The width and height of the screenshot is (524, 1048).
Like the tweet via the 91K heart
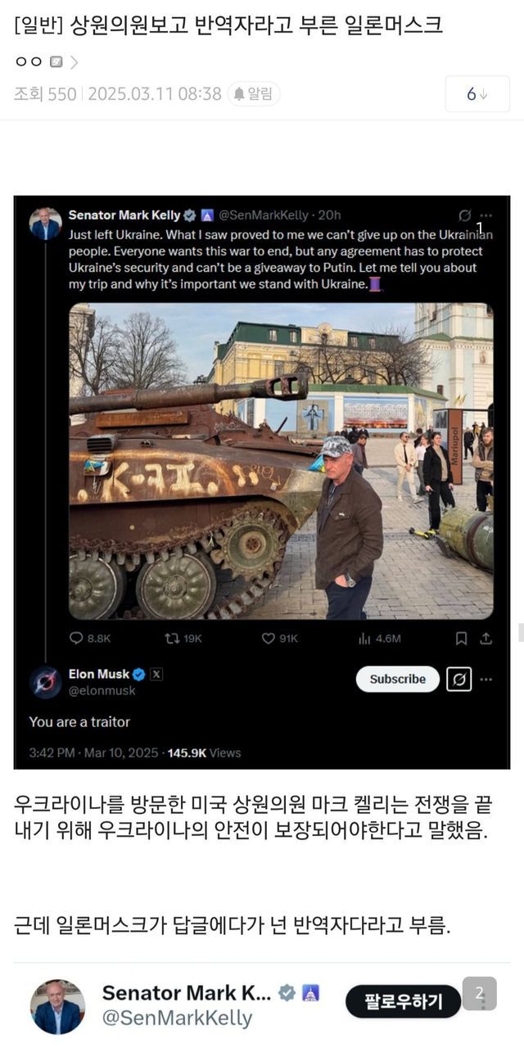pyautogui.click(x=268, y=639)
